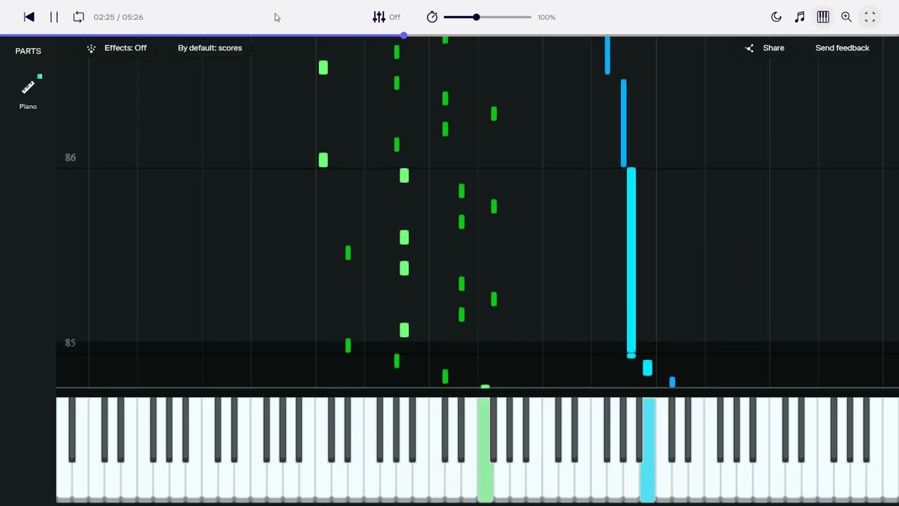Toggle Effects: Off setting
Viewport: 899px width, 506px height.
coord(117,48)
